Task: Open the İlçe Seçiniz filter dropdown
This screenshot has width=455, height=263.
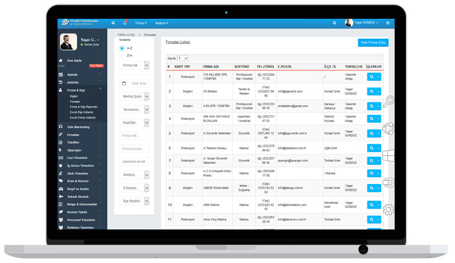Action: [134, 201]
